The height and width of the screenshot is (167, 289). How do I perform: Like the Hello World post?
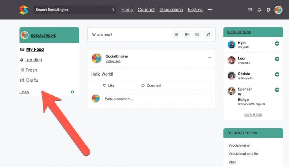click(x=108, y=85)
